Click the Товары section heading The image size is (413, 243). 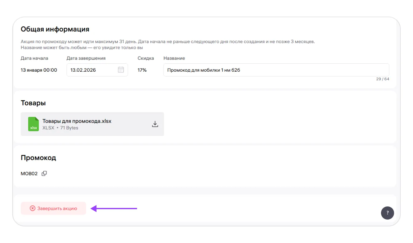click(33, 103)
